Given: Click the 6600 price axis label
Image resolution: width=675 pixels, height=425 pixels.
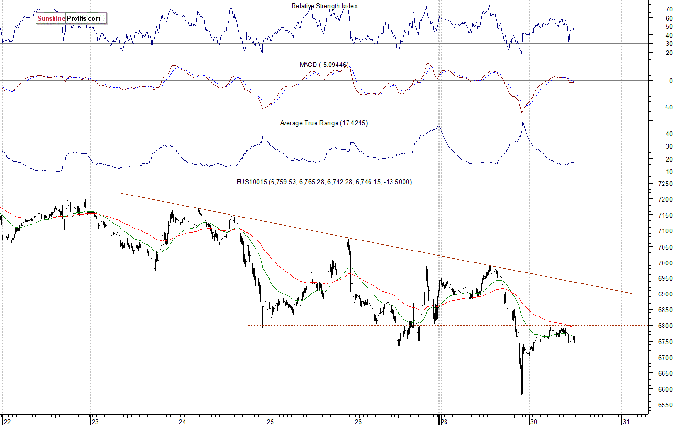Looking at the screenshot, I should pos(665,389).
